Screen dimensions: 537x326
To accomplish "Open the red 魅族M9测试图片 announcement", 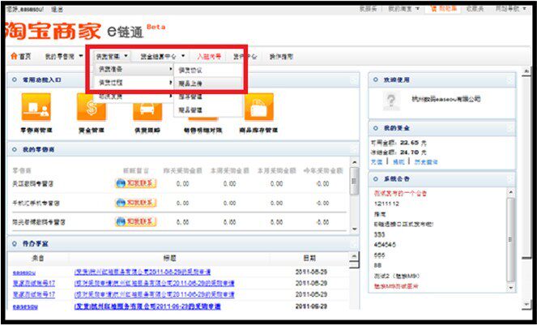I will [396, 286].
